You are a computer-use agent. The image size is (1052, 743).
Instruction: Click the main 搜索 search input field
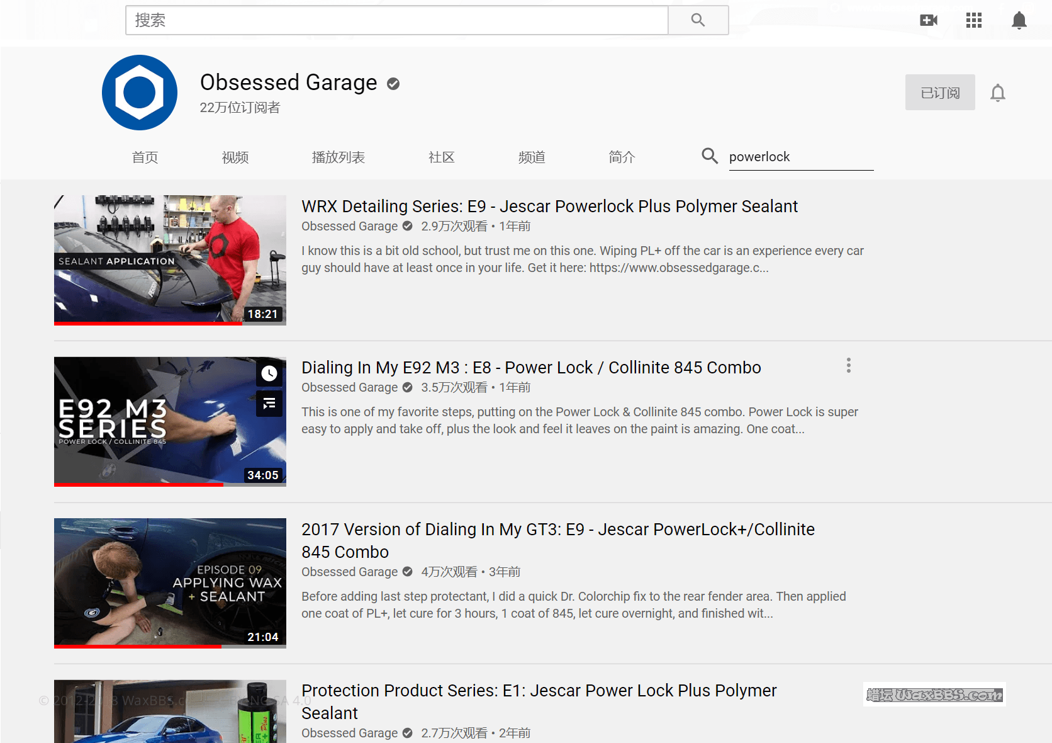click(x=396, y=20)
